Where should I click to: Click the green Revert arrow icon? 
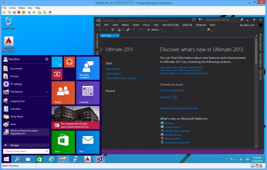click(44, 12)
